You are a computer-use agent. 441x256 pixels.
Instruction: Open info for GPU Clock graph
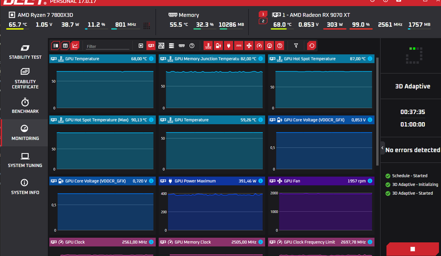[x=151, y=242]
